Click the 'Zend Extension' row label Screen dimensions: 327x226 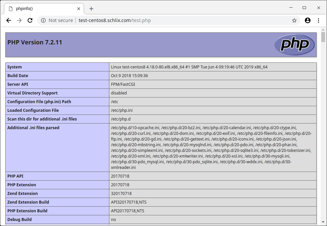(x=22, y=193)
